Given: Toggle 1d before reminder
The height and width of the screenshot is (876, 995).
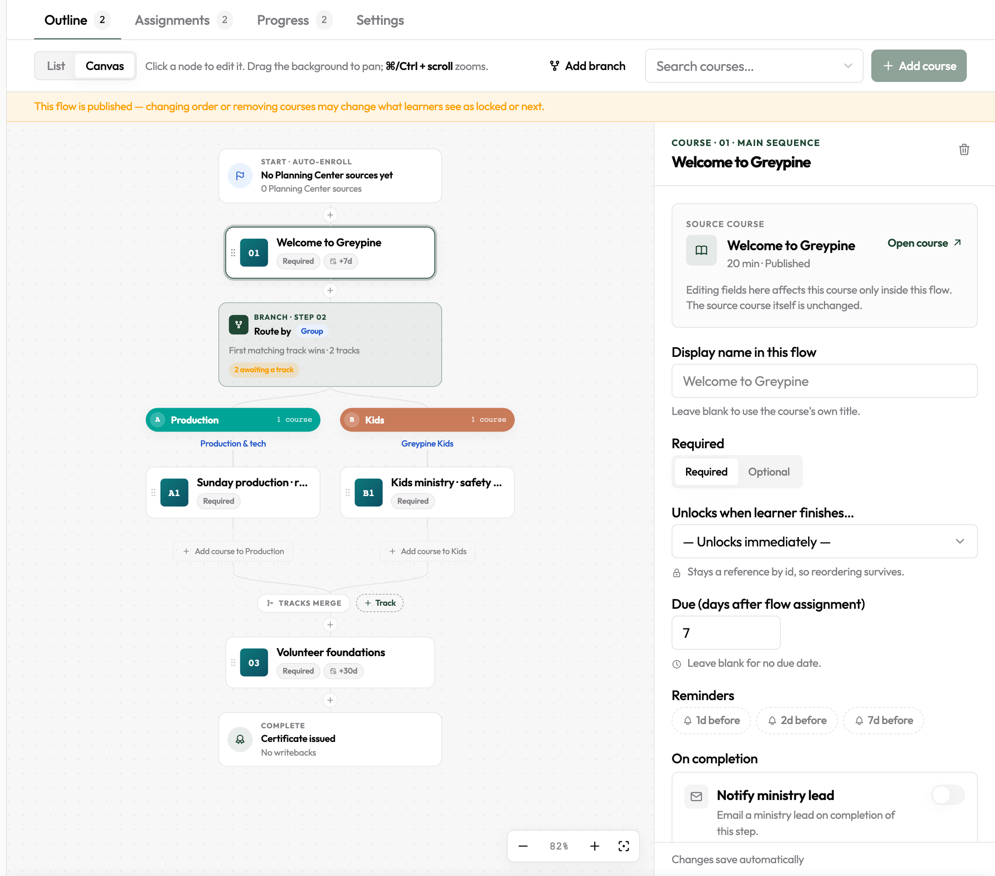Looking at the screenshot, I should pyautogui.click(x=711, y=721).
